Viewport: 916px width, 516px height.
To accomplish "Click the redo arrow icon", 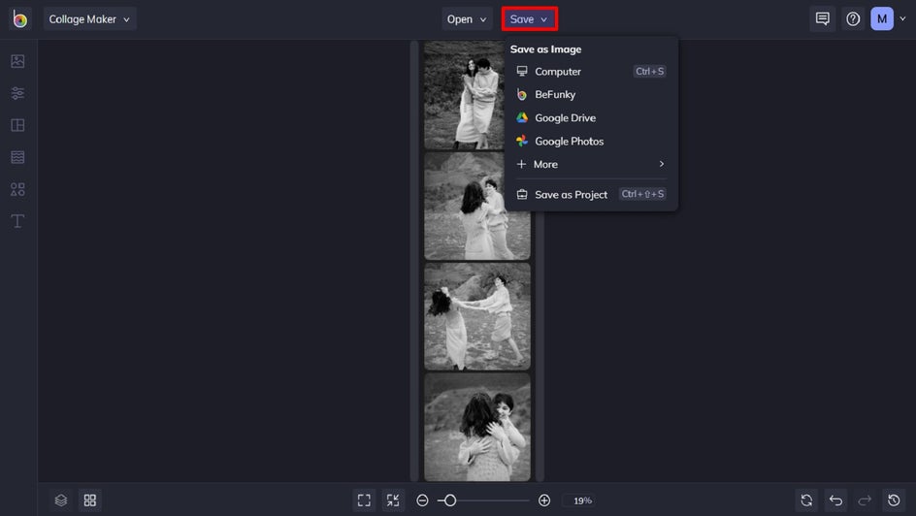I will (865, 500).
